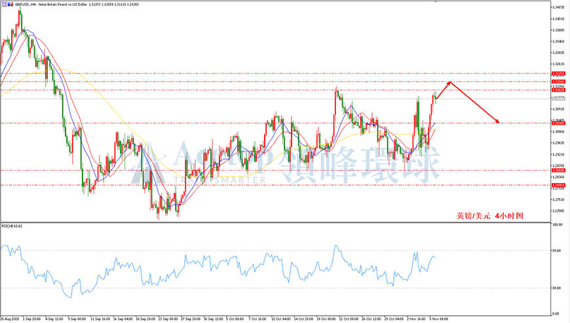Select the 1.31628 red price label
Viewport: 570px width, 323px height.
[x=558, y=90]
